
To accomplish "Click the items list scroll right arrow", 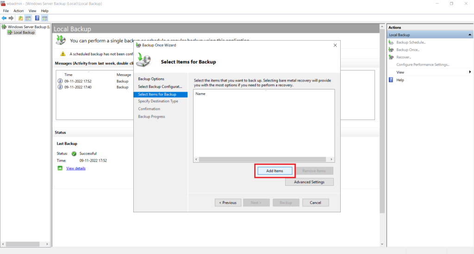I will click(x=331, y=159).
